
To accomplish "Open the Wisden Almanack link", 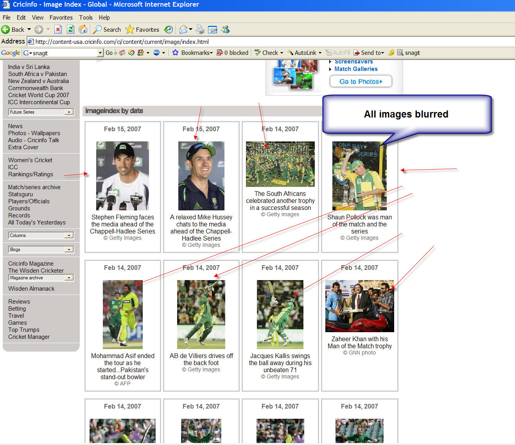I will 31,289.
